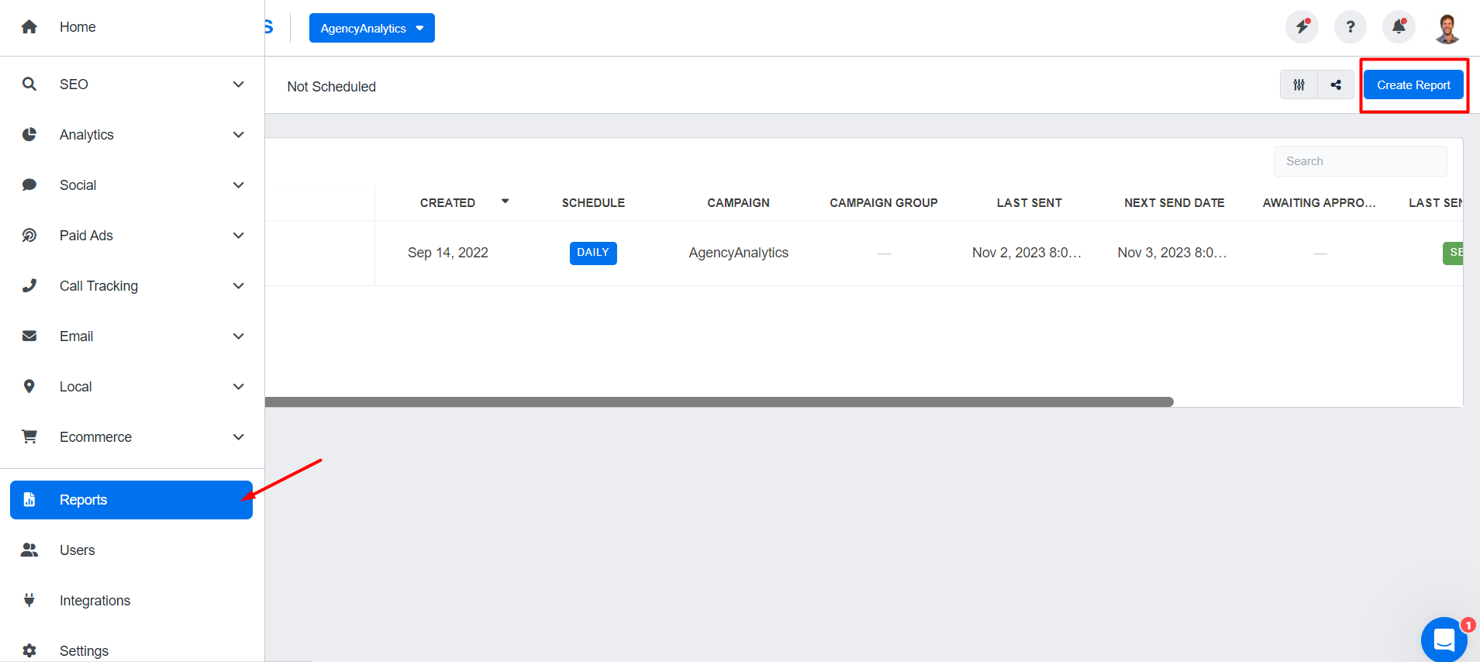1480x662 pixels.
Task: Click the Call Tracking phone icon
Action: pos(29,285)
